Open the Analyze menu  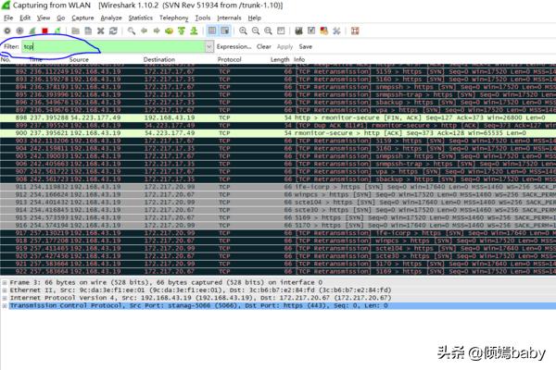click(110, 18)
